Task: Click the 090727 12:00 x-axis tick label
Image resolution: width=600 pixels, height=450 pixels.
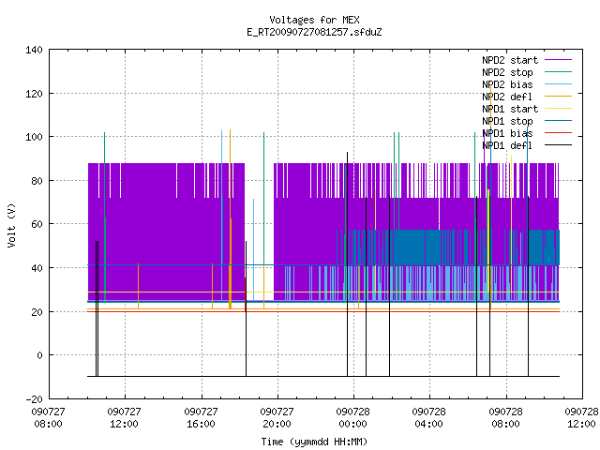Action: (124, 417)
